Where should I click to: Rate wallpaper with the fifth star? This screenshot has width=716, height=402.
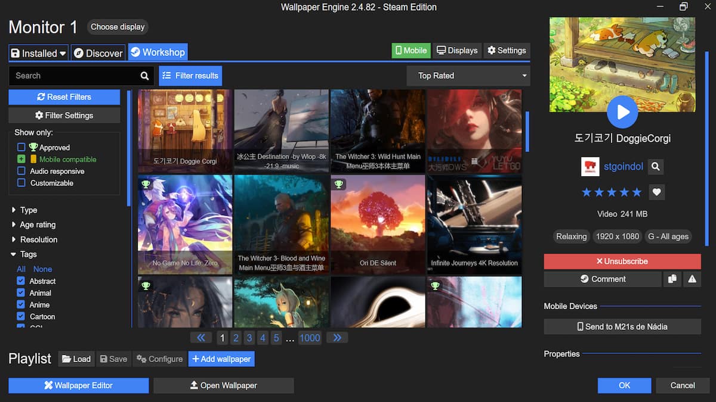(x=637, y=192)
